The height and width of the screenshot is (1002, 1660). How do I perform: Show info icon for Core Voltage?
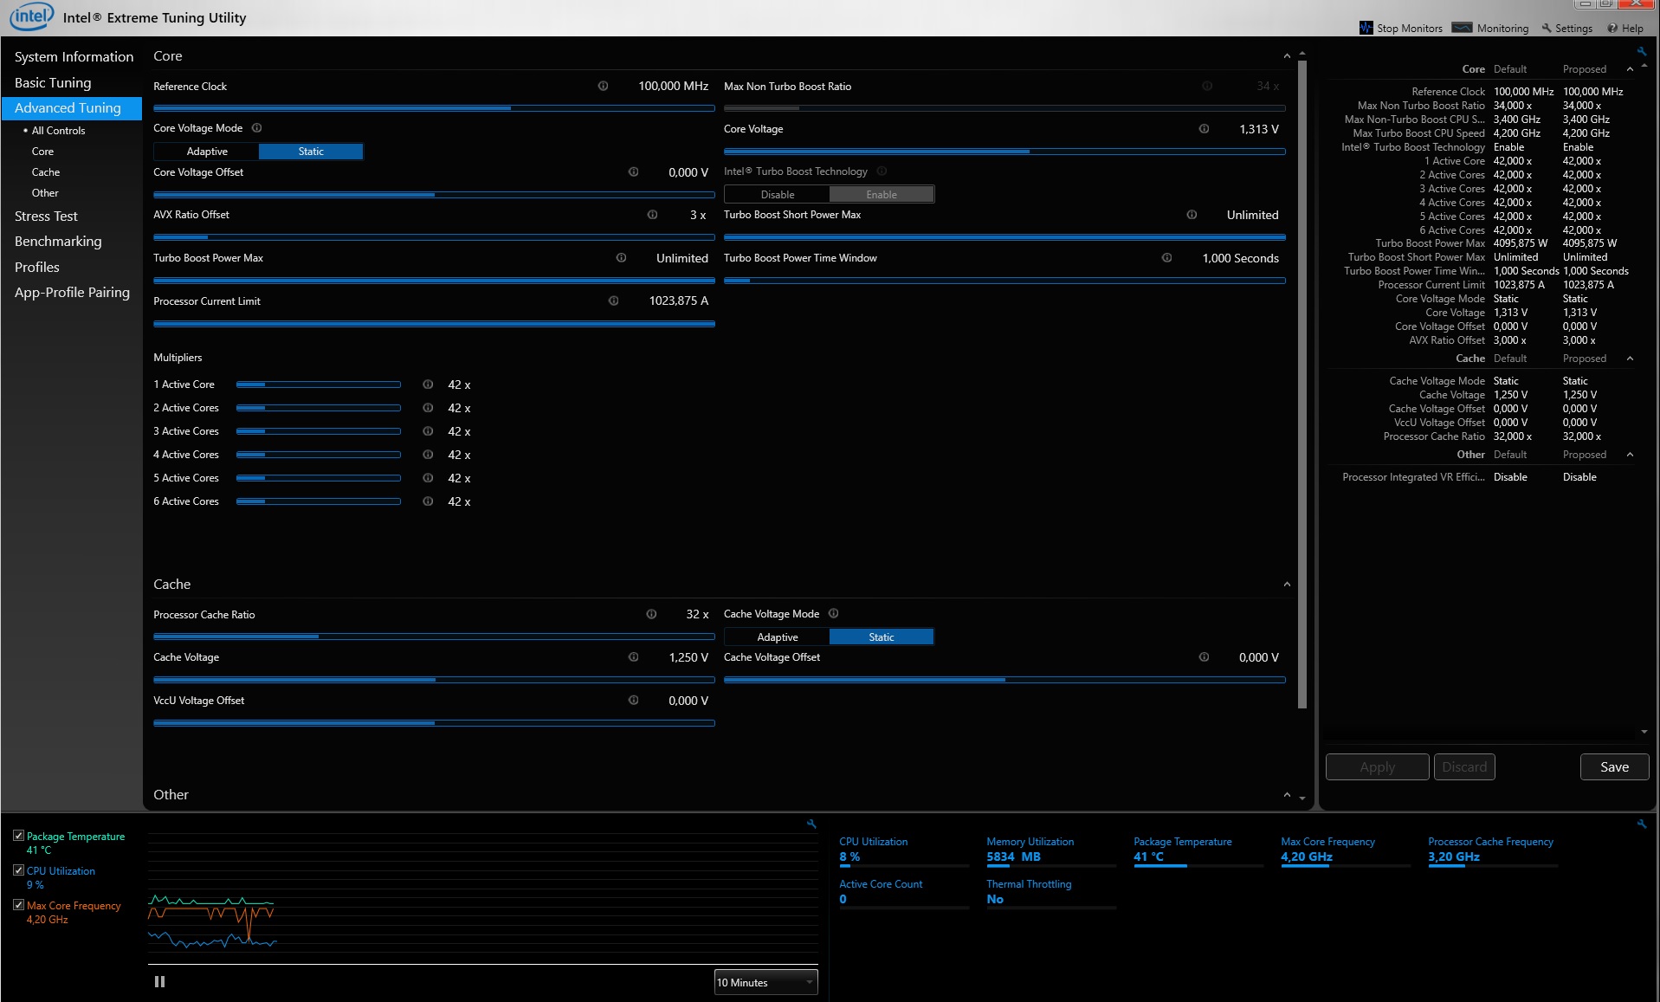[x=1204, y=129]
